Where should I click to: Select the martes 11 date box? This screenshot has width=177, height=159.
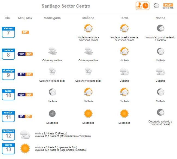(8, 116)
